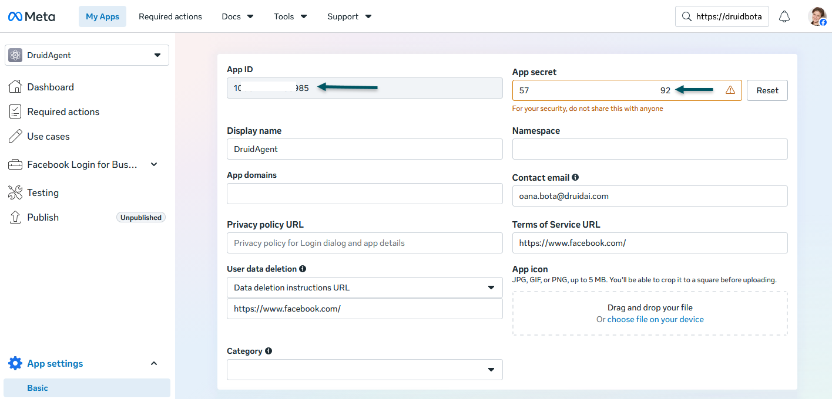Viewport: 832px width, 399px height.
Task: Click the DruidAgent app atom icon
Action: click(15, 55)
